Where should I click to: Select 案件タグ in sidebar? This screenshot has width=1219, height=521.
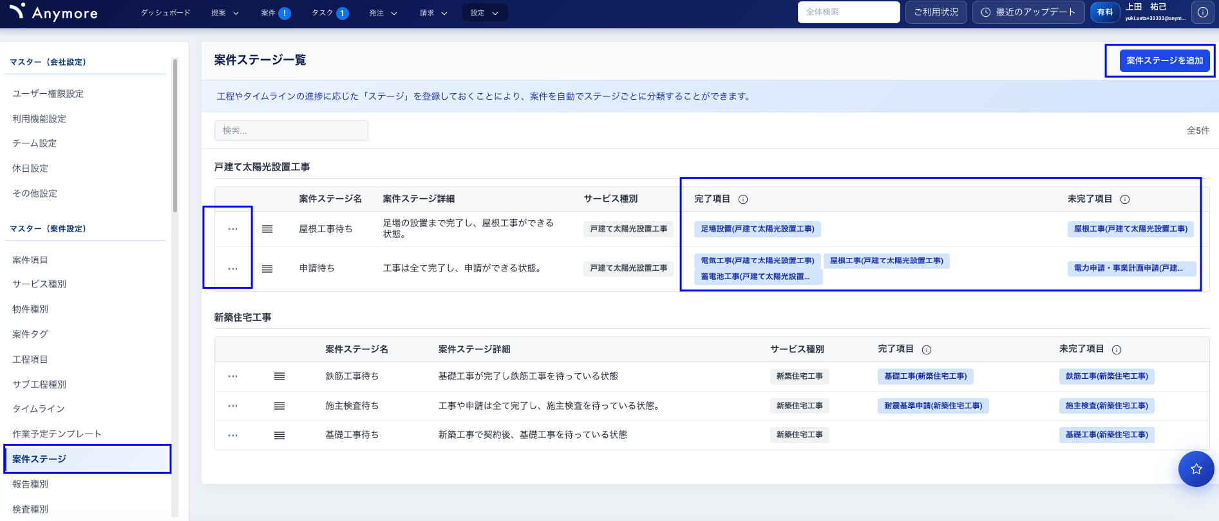coord(30,334)
